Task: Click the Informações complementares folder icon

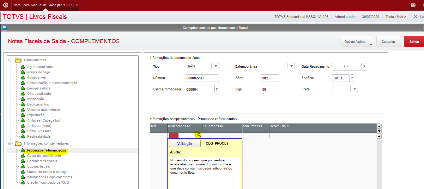Action: coord(18,143)
